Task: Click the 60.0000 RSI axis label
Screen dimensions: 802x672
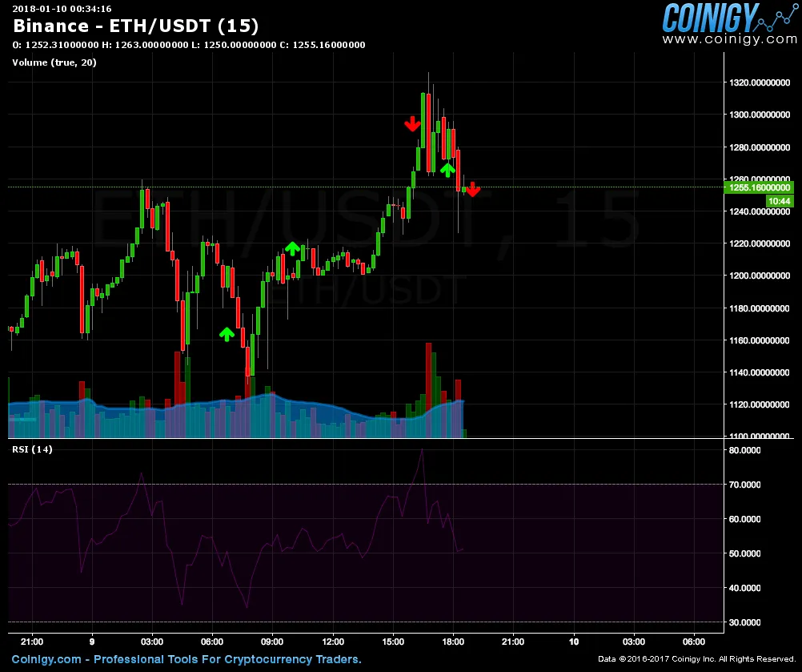Action: tap(744, 519)
